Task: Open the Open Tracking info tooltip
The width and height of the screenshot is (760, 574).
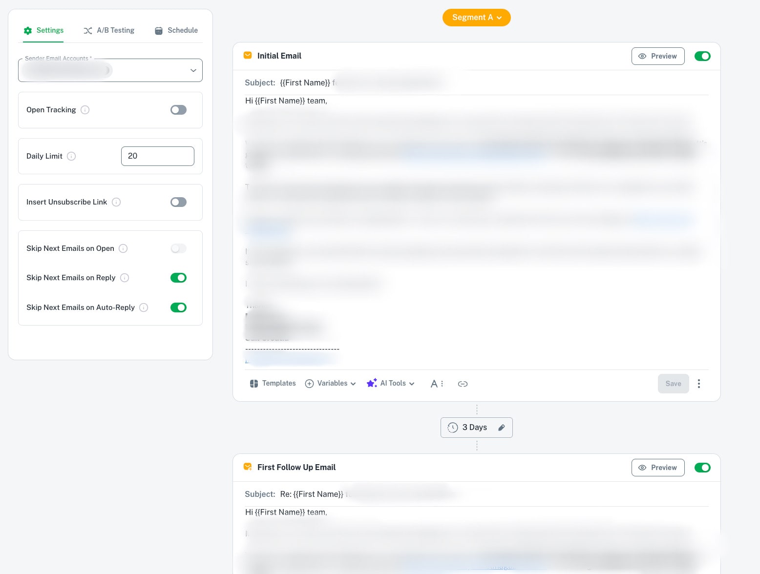Action: pyautogui.click(x=85, y=109)
